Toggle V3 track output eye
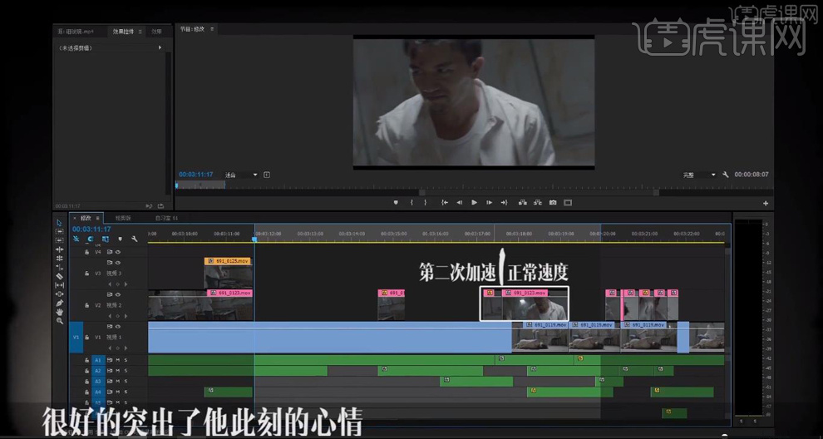 point(117,263)
